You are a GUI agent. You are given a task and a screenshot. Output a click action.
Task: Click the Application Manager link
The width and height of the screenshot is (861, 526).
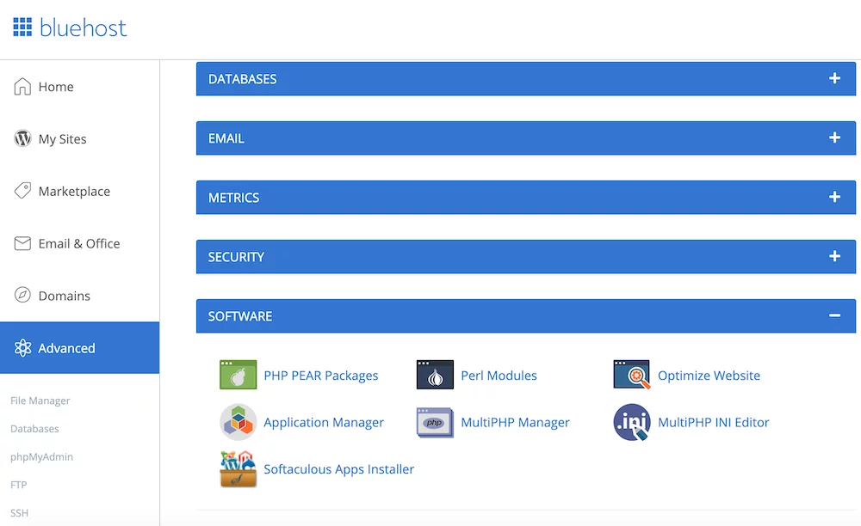pos(324,423)
